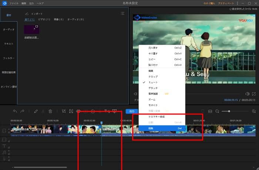
Task: Switch to the オーディオ(0) media tab
Action: click(75, 19)
